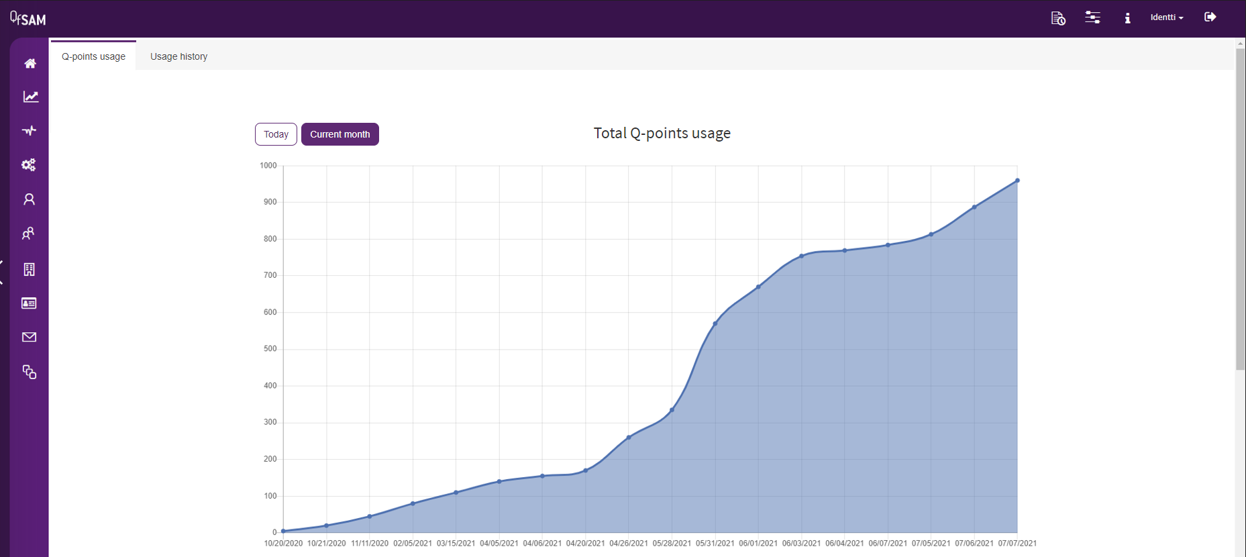
Task: Click the document clock report icon
Action: click(x=1058, y=18)
